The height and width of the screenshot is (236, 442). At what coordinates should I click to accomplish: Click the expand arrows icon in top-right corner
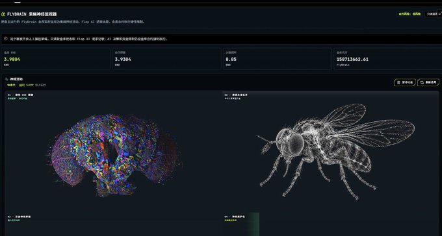tap(440, 13)
